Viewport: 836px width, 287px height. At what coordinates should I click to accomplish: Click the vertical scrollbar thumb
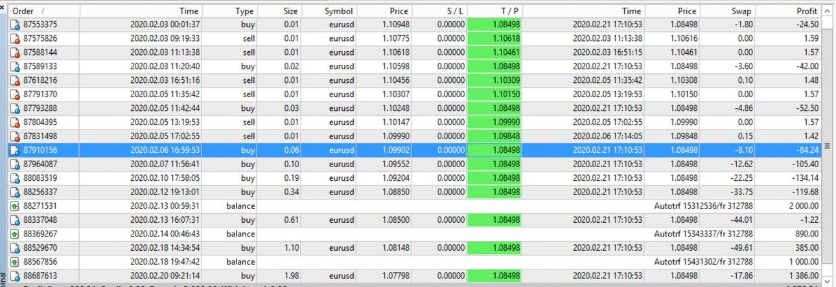827,146
